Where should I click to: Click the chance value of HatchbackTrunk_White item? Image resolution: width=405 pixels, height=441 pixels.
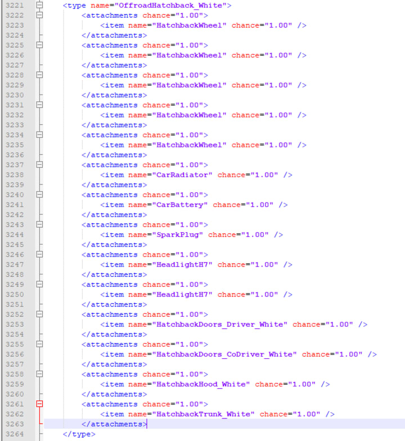(x=307, y=414)
